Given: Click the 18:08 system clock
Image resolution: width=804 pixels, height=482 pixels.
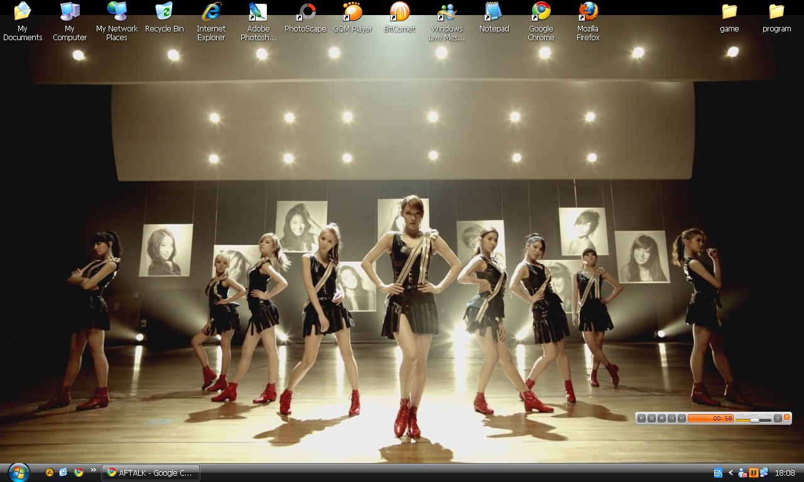Looking at the screenshot, I should coord(785,473).
